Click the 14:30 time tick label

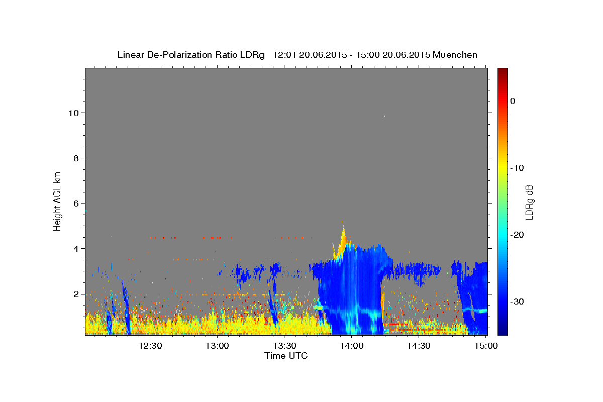pos(419,346)
